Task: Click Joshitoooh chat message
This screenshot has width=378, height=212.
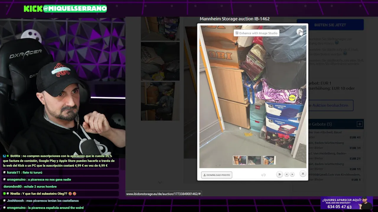Action: coord(61,201)
